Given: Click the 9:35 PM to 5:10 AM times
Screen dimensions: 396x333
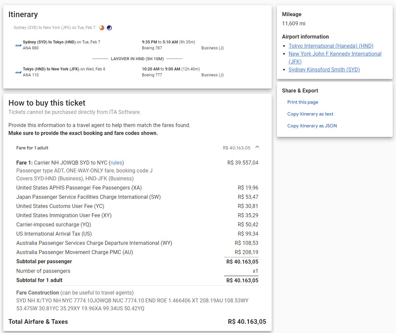Looking at the screenshot, I should tap(160, 42).
